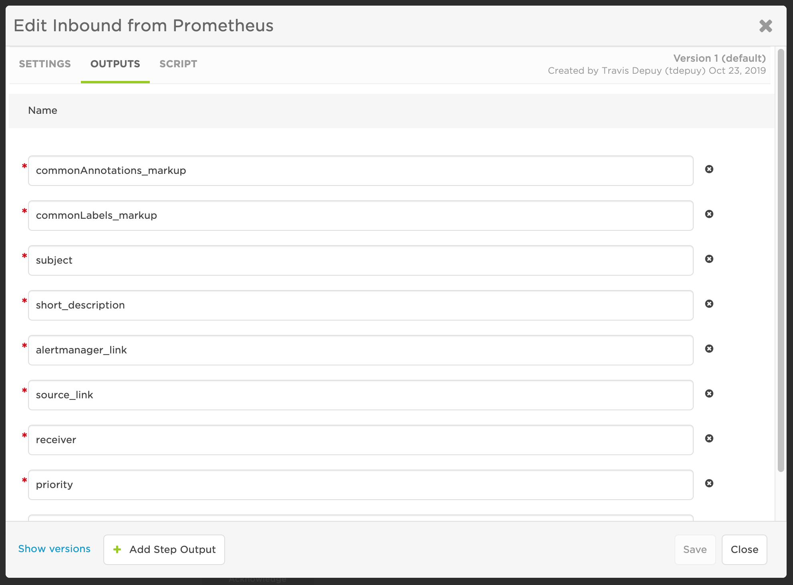This screenshot has height=585, width=793.
Task: Open the Script tab
Action: click(178, 64)
